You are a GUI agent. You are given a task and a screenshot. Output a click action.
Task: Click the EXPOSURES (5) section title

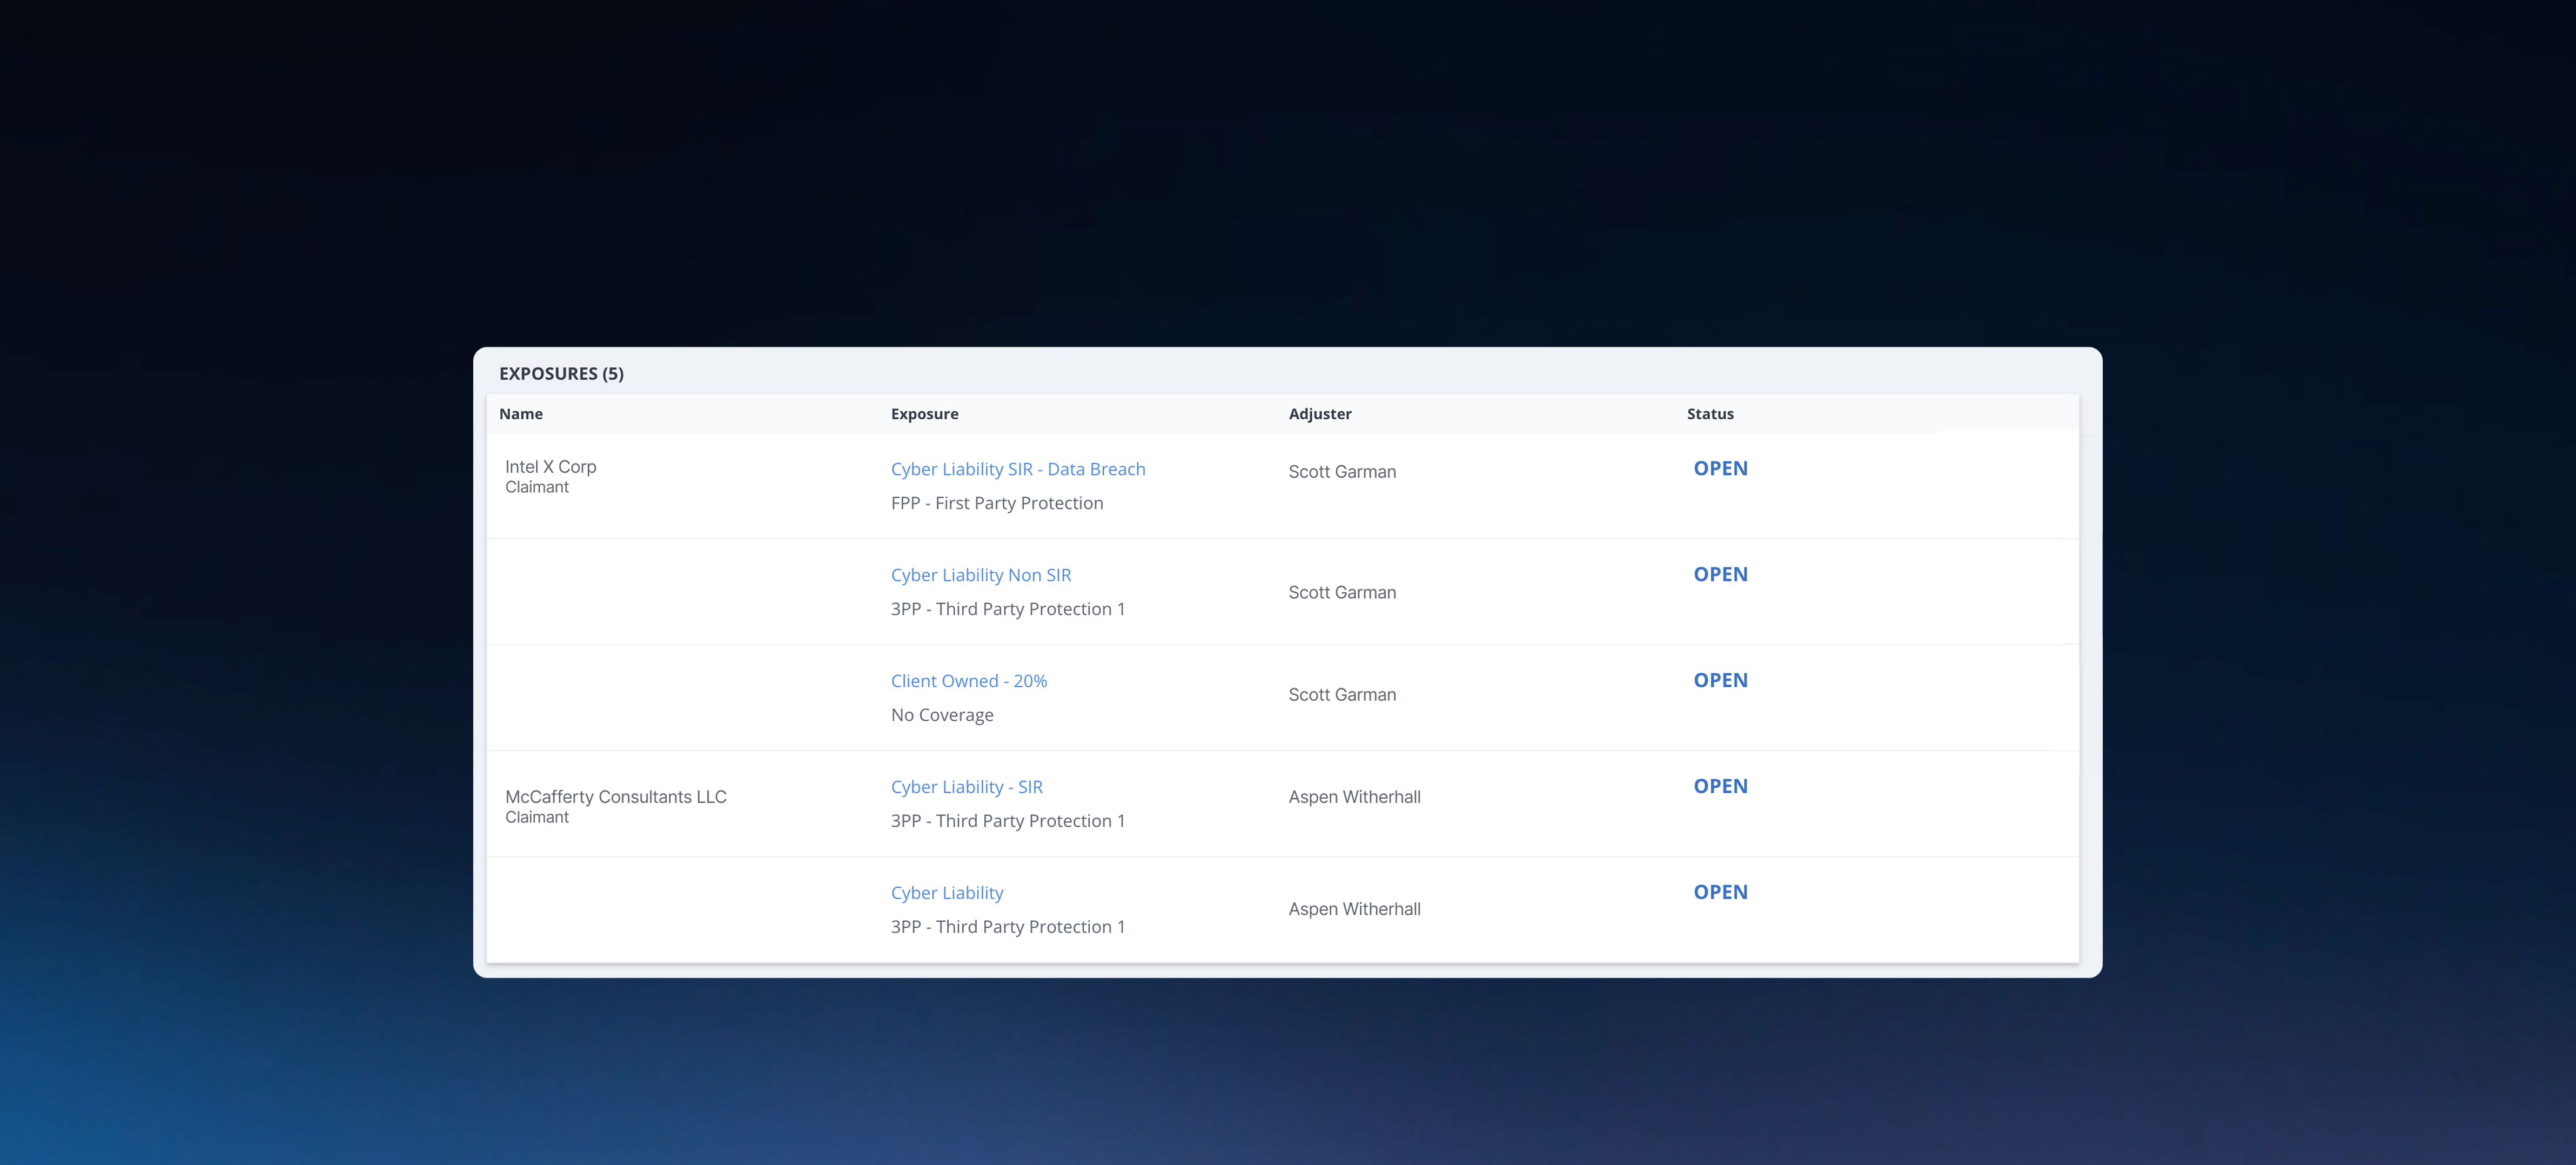560,374
